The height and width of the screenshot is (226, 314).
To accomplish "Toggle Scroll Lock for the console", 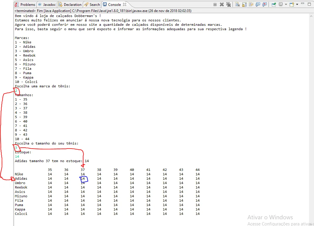I will pos(244,4).
